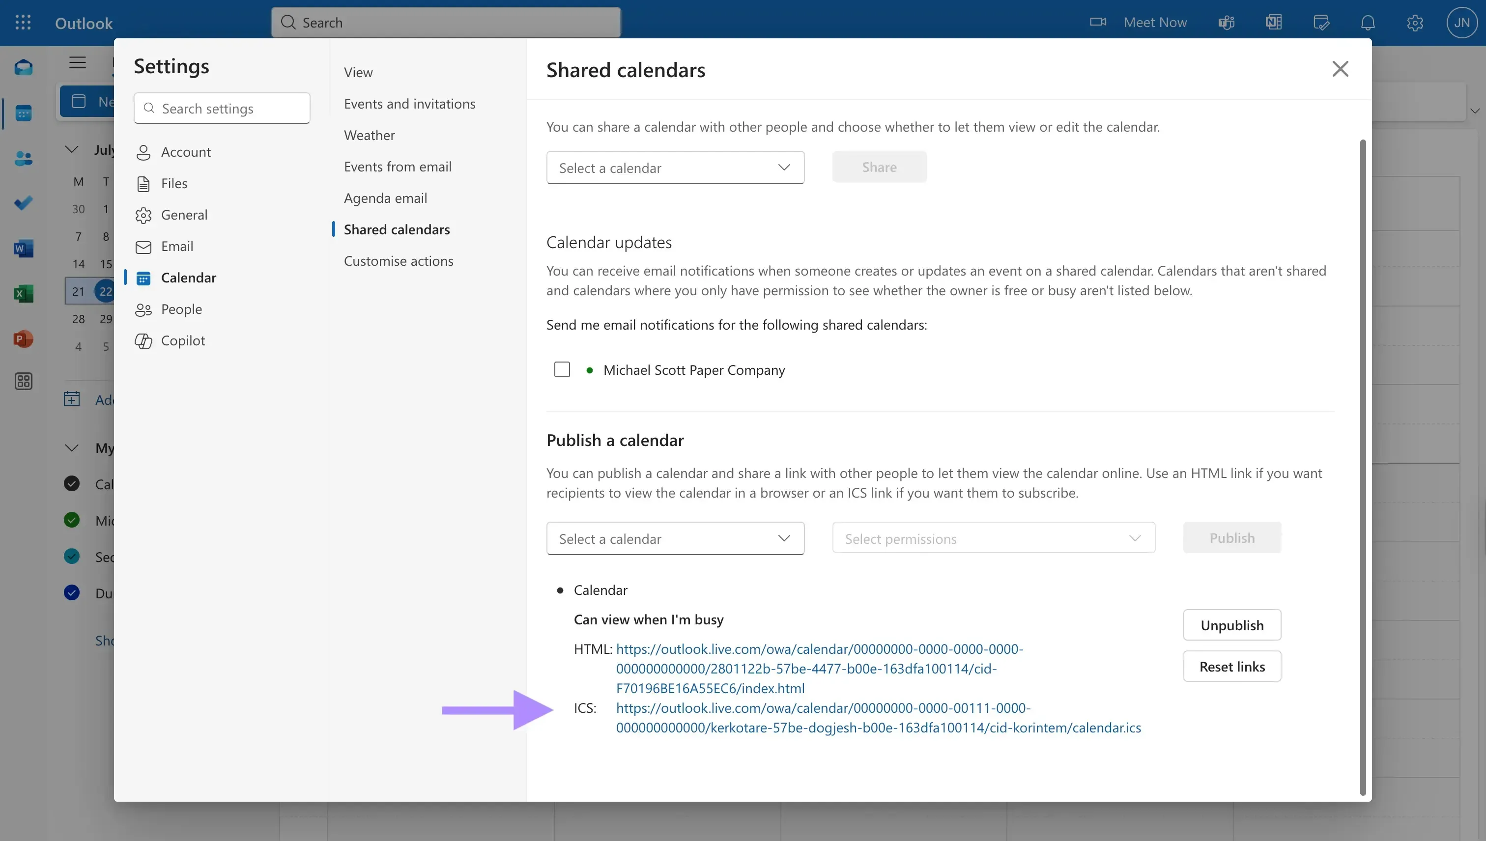Enable notifications for Michael Scott Paper Company

562,369
